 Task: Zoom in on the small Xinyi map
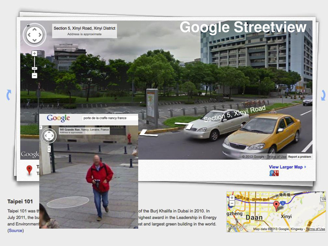coord(232,198)
